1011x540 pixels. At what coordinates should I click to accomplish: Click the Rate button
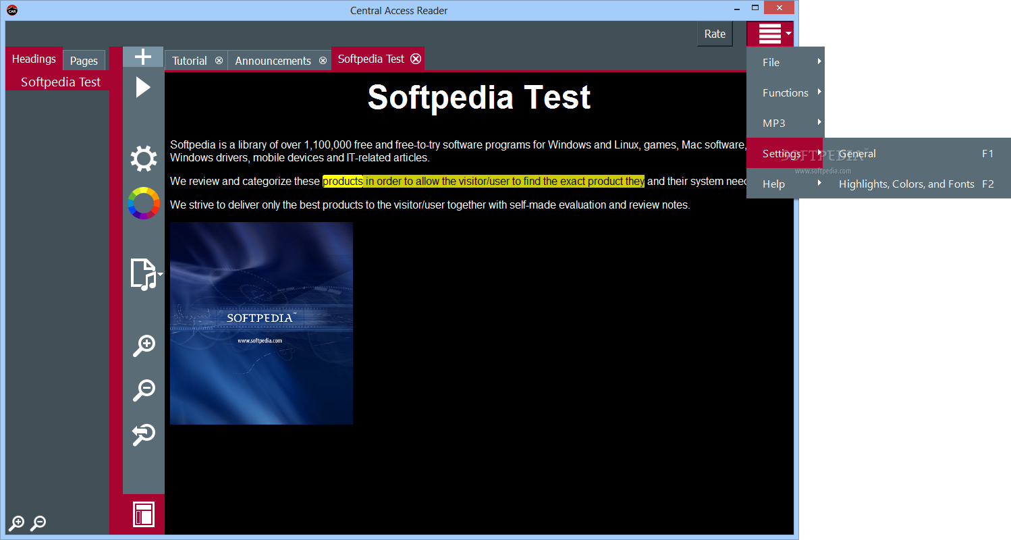715,34
